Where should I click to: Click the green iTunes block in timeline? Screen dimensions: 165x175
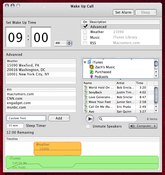(82, 163)
